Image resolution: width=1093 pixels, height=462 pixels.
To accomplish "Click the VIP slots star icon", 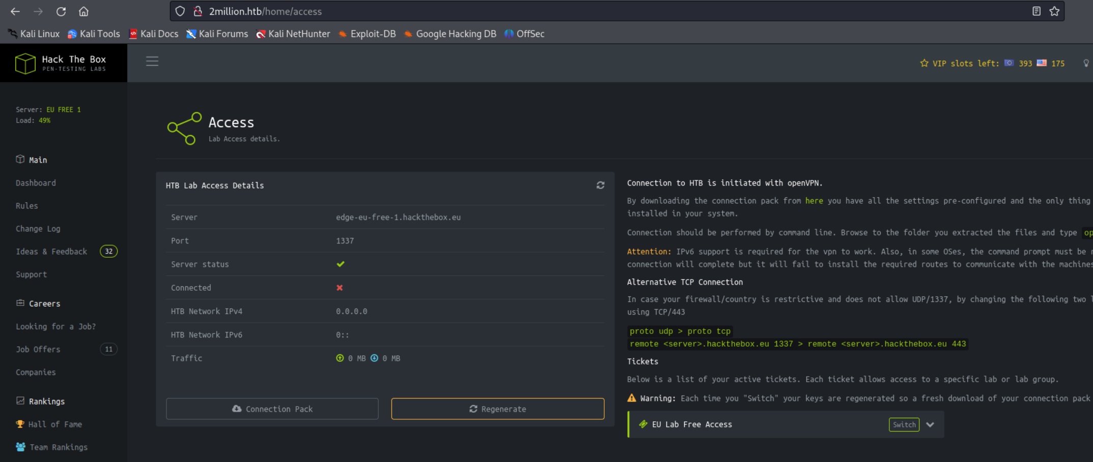I will click(x=924, y=63).
